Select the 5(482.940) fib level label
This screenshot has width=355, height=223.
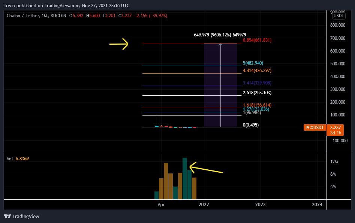253,63
